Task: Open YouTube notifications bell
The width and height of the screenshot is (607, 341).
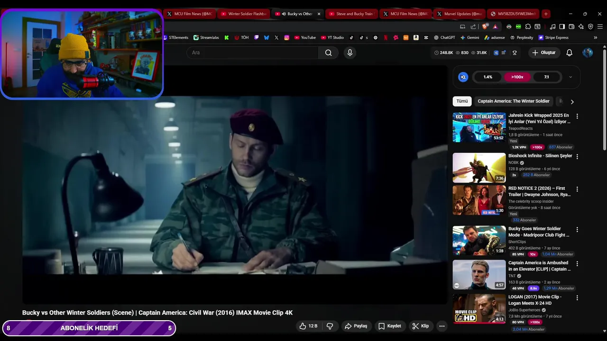Action: tap(569, 53)
